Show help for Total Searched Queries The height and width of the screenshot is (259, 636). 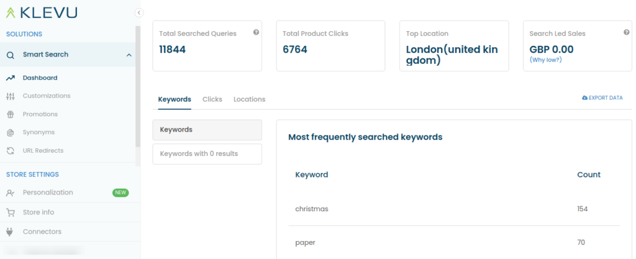click(x=256, y=32)
